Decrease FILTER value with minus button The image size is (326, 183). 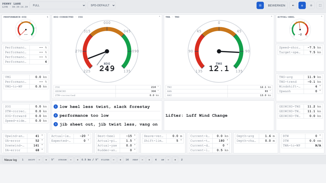114,160
